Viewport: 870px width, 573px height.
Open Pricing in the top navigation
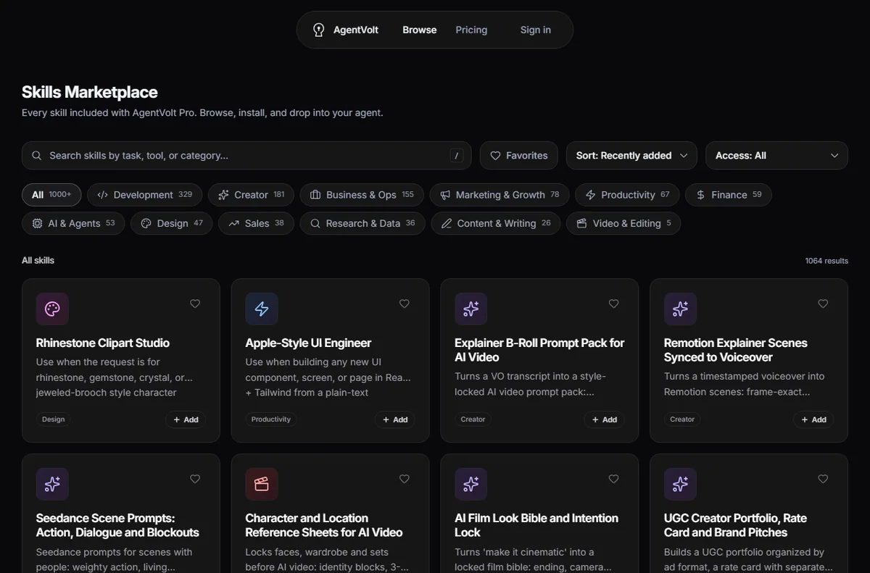471,30
